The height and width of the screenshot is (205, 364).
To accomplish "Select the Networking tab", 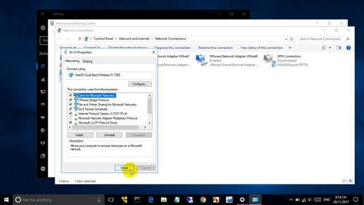I will [72, 61].
